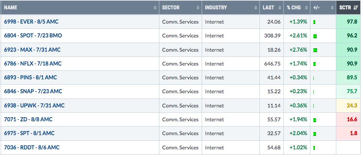Click INDUSTRY column sort arrows
Image resolution: width=361 pixels, height=155 pixels.
pyautogui.click(x=256, y=8)
